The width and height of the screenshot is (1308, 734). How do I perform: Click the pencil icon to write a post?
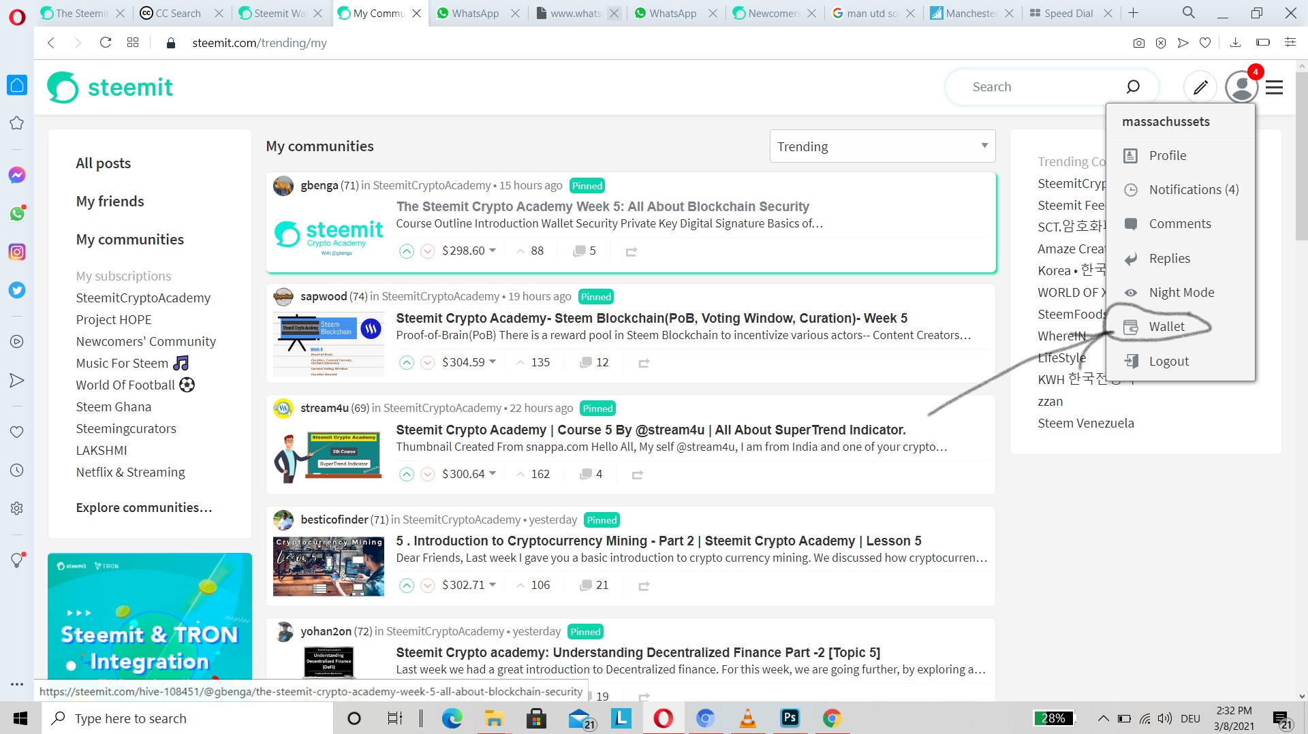[1200, 87]
